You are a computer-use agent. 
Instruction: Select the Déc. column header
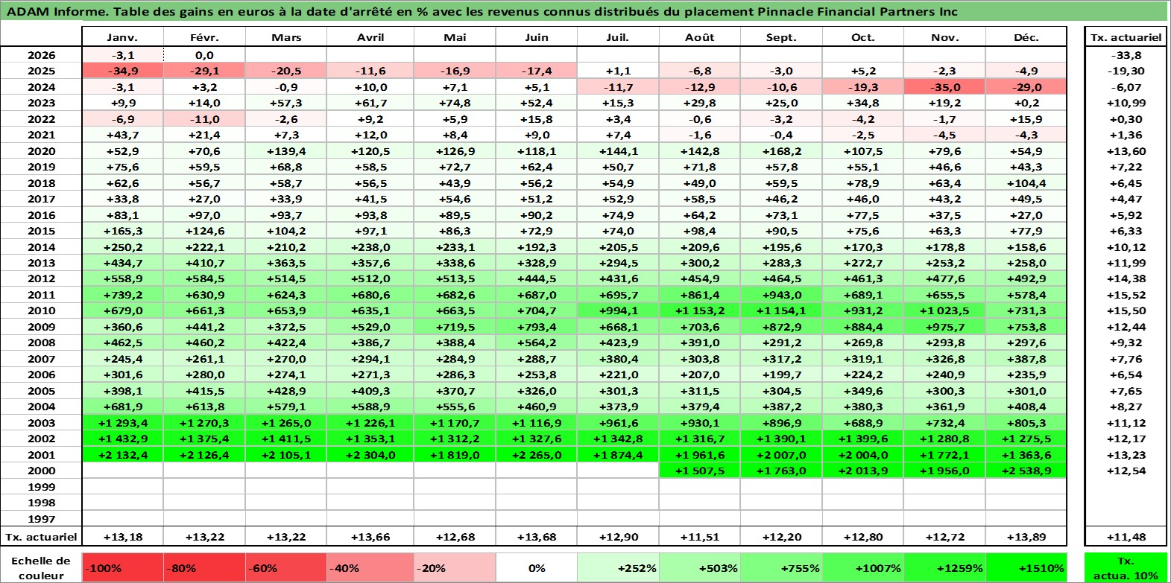[1026, 37]
